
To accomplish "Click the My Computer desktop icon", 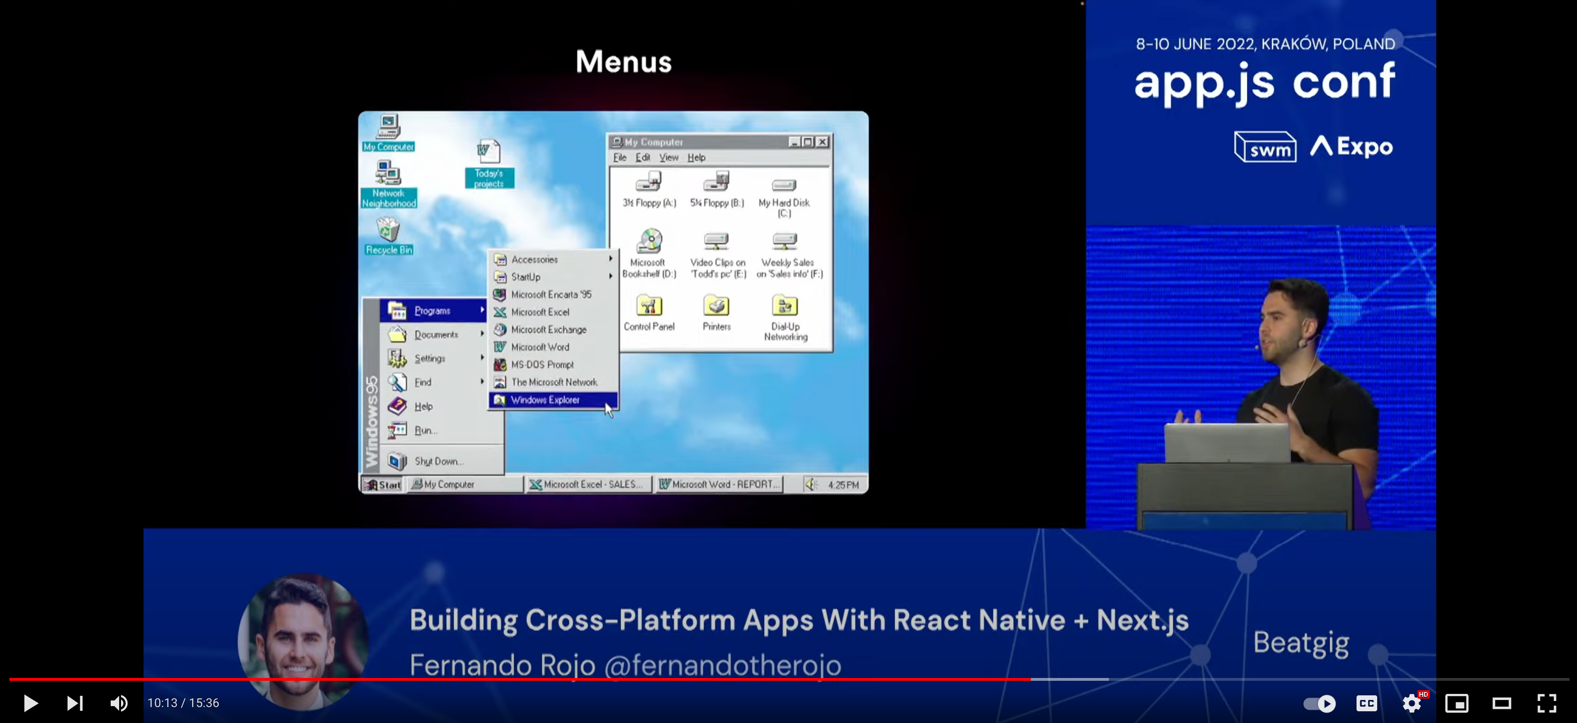I will [389, 132].
